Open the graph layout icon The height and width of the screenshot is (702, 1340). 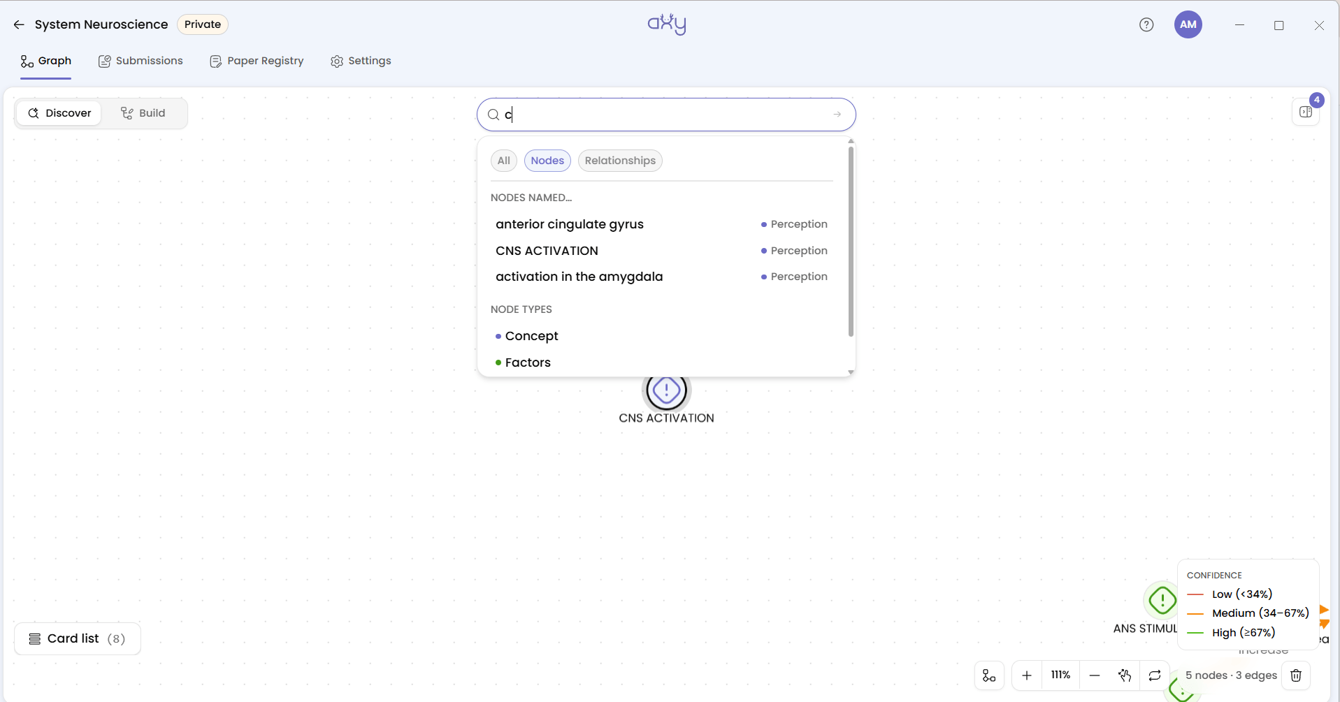(x=989, y=675)
